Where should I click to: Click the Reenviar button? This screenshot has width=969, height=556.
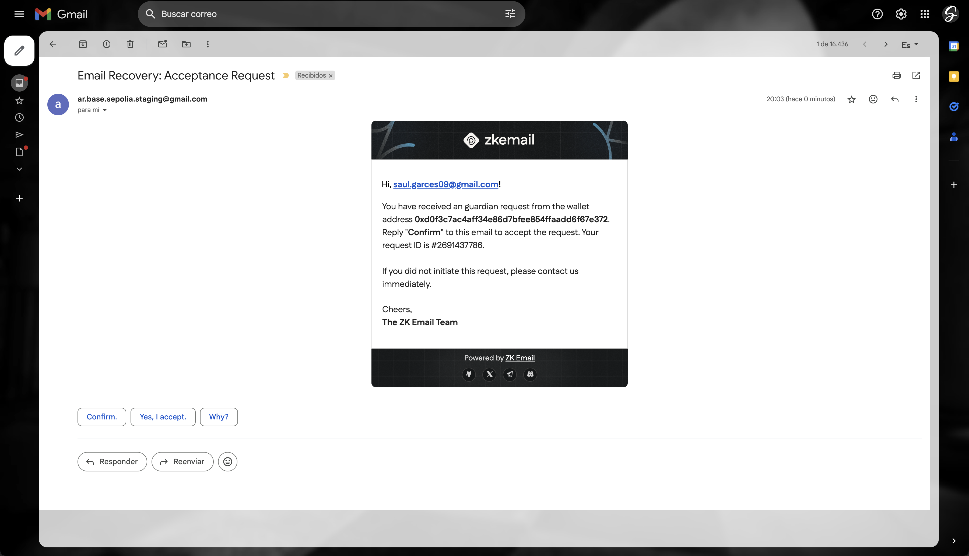(182, 462)
